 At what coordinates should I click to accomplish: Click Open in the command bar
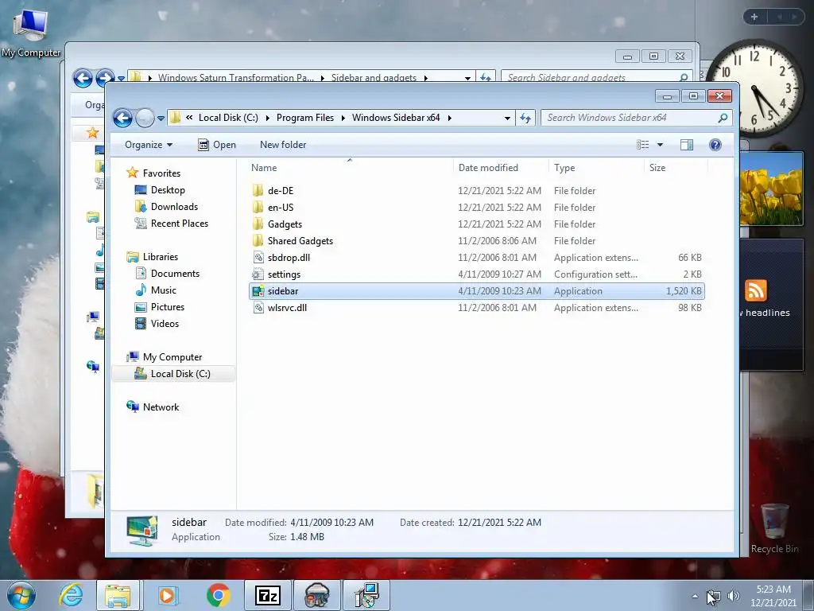pyautogui.click(x=217, y=145)
